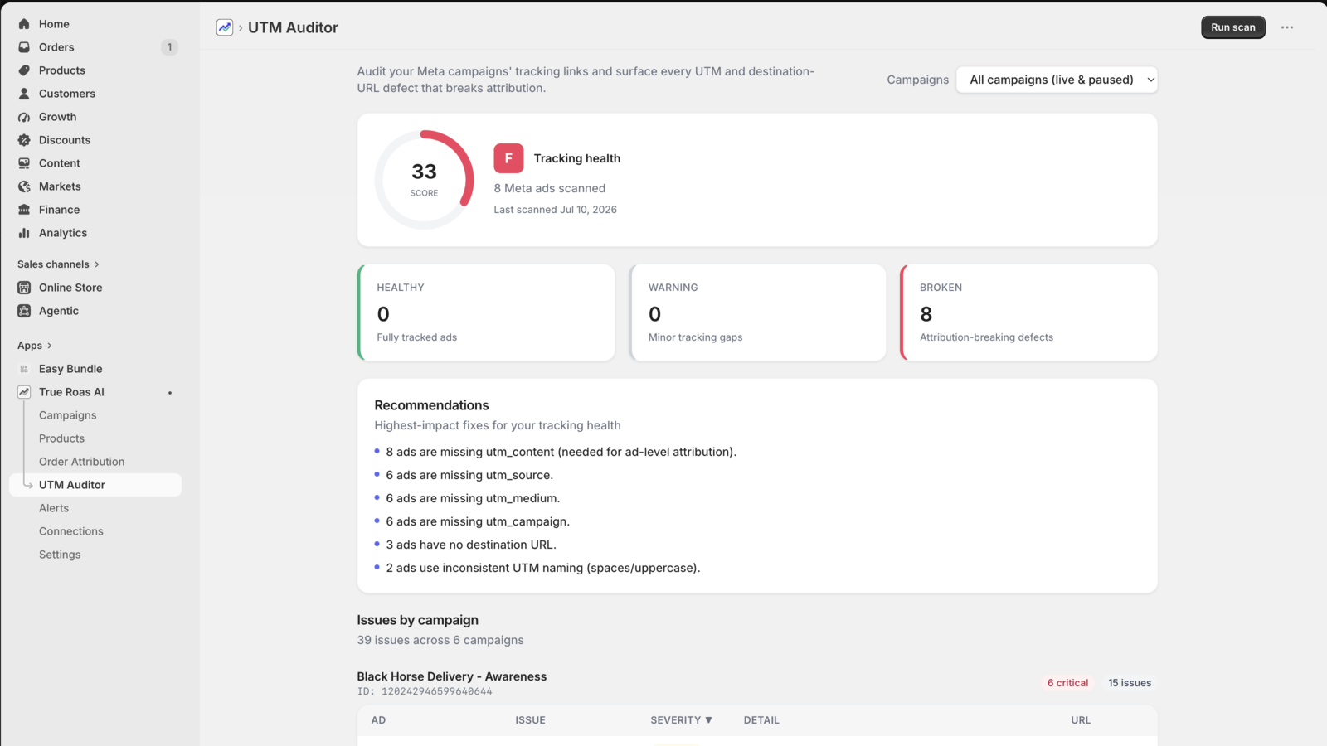This screenshot has width=1327, height=746.
Task: Open the All campaigns dropdown
Action: 1057,80
